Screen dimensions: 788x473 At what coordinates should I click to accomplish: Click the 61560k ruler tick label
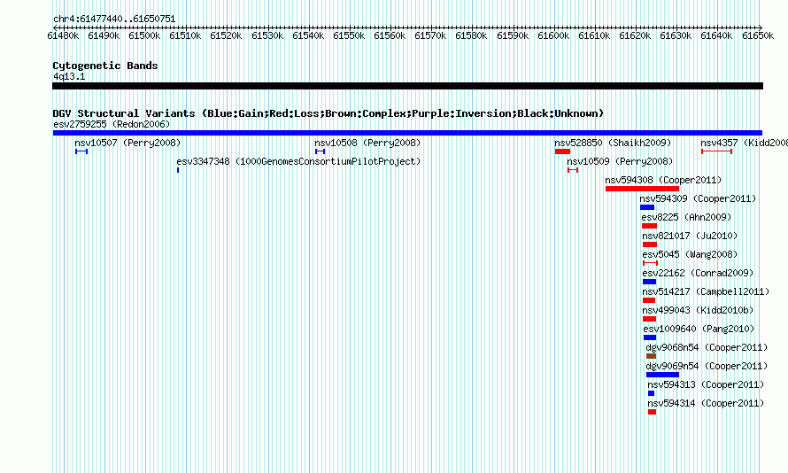pos(390,35)
